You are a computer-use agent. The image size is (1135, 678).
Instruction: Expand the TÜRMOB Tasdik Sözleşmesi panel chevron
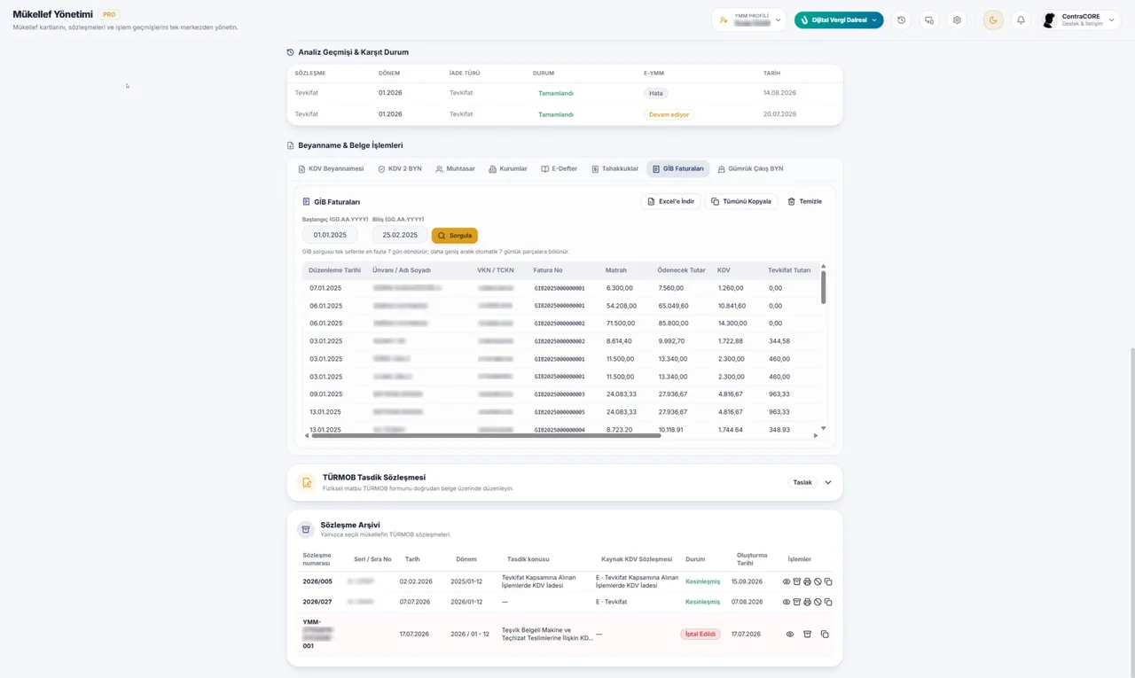[828, 483]
